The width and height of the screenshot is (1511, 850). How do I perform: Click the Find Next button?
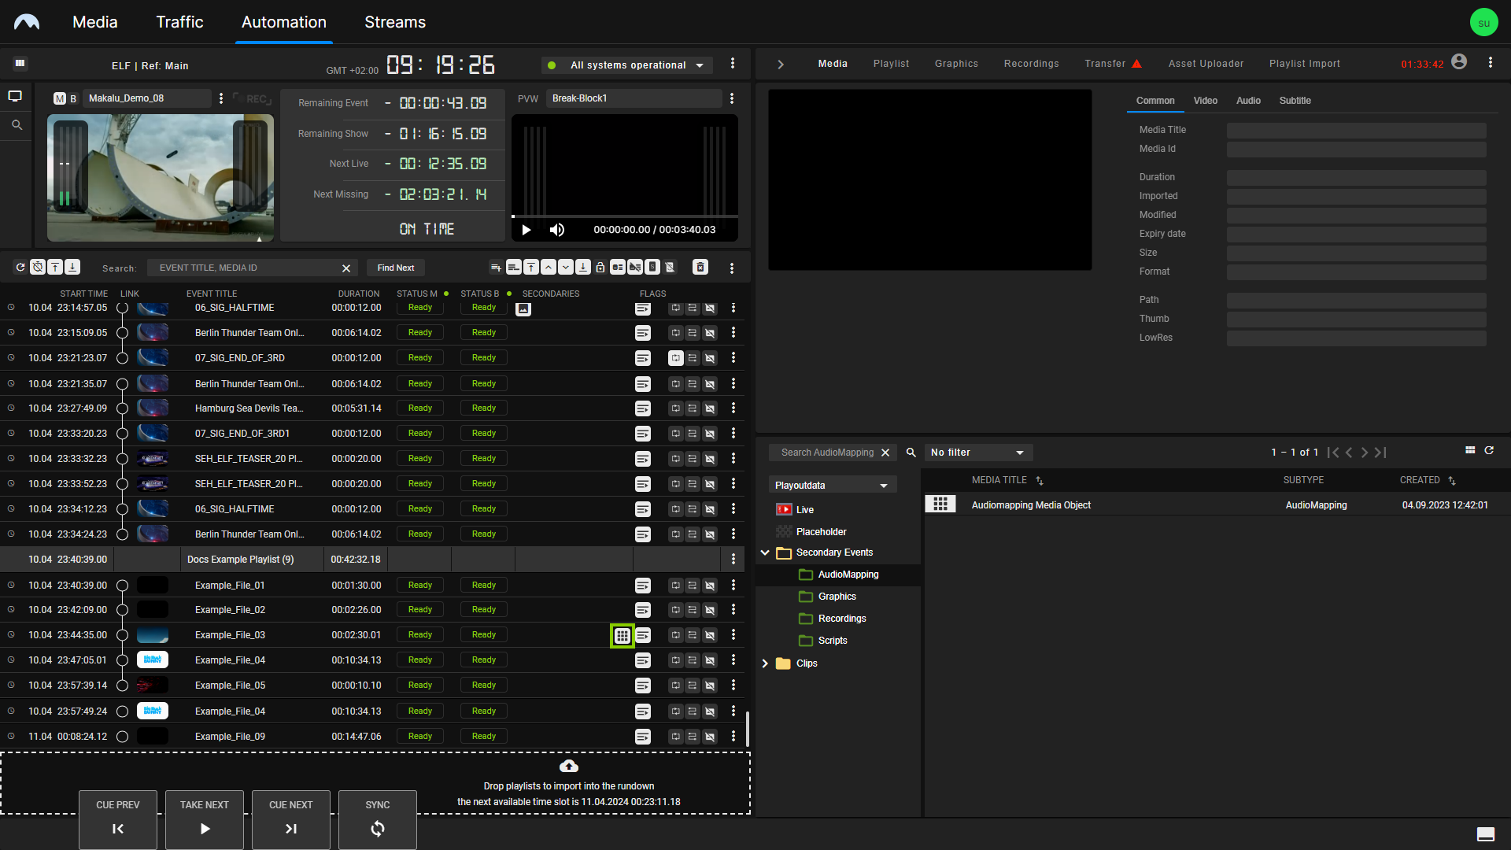(395, 268)
